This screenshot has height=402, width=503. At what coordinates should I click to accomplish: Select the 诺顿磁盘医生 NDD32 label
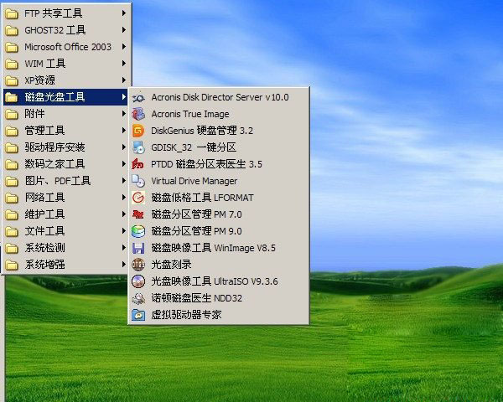point(197,298)
